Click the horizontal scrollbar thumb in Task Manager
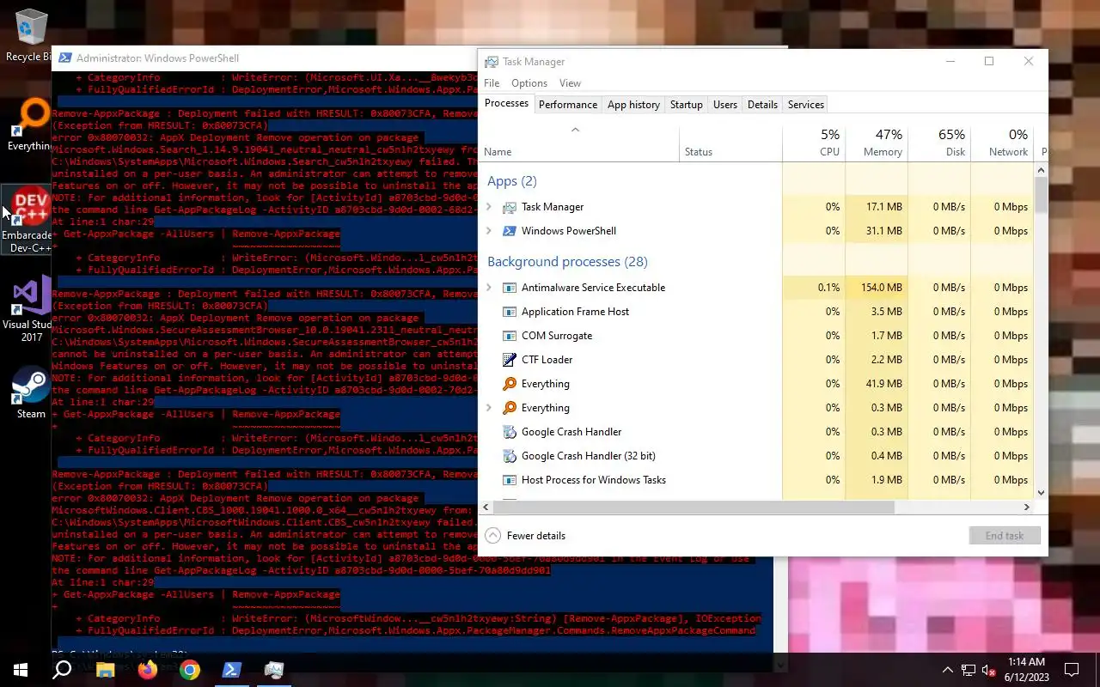The width and height of the screenshot is (1100, 687). tap(694, 508)
